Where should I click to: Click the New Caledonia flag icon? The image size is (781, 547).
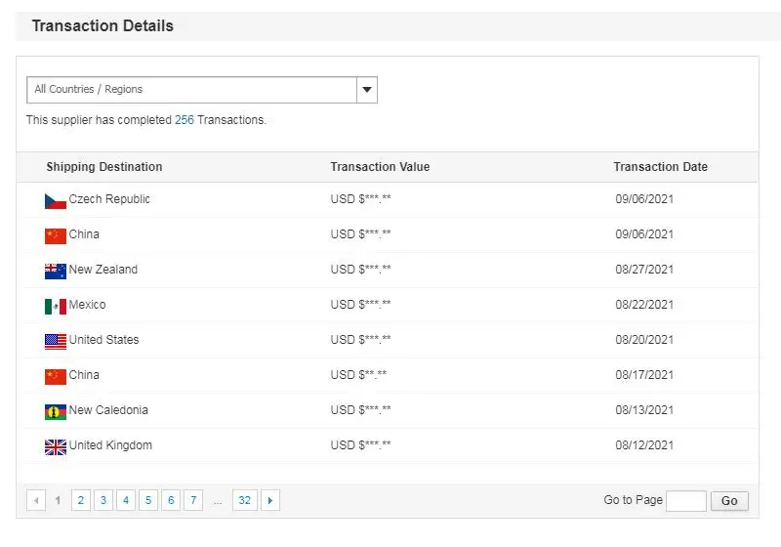(x=56, y=411)
